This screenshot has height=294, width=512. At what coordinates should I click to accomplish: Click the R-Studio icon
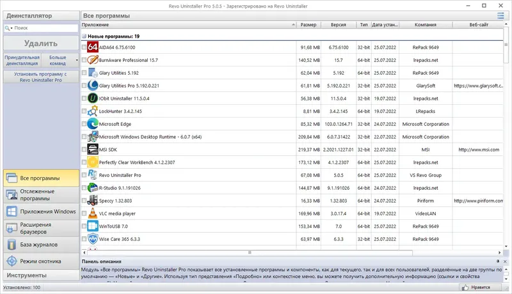pyautogui.click(x=93, y=188)
